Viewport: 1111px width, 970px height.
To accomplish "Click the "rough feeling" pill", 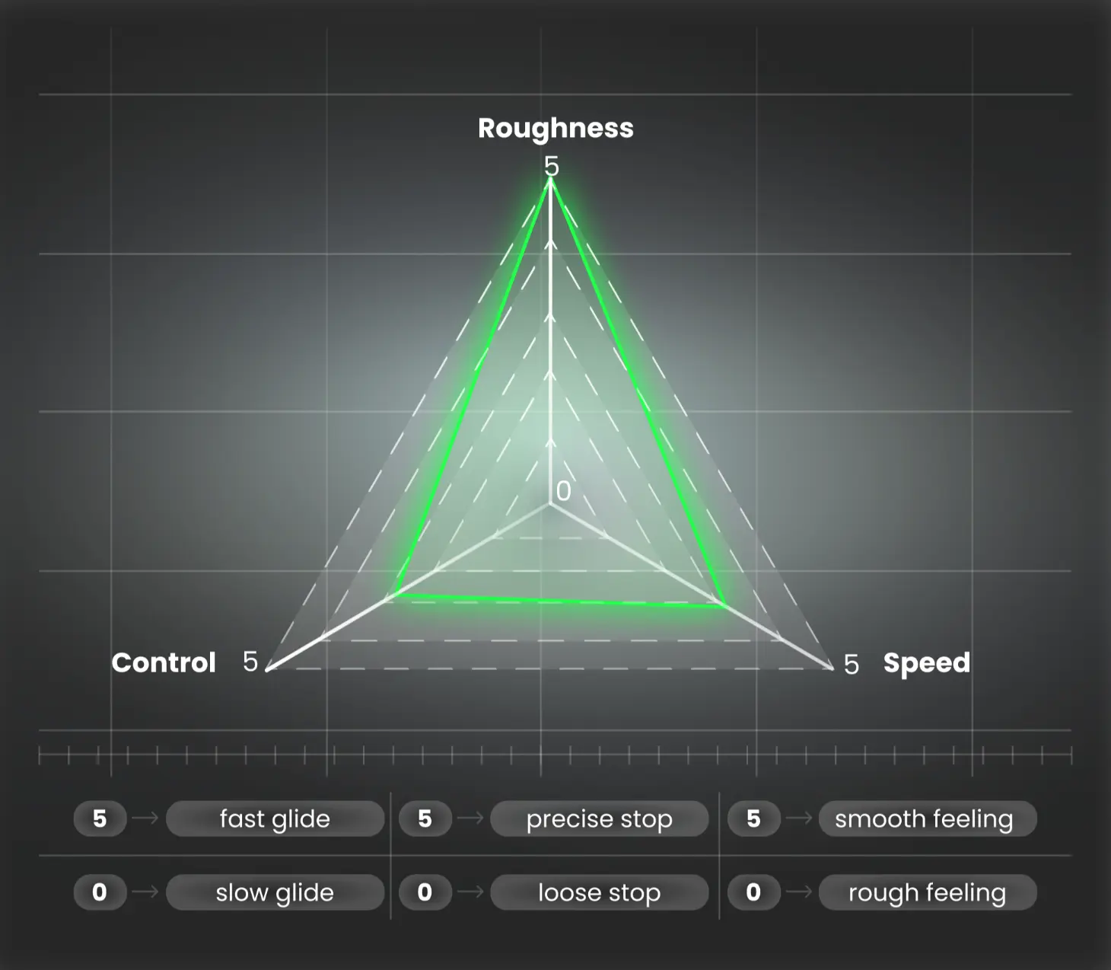I will (x=927, y=892).
